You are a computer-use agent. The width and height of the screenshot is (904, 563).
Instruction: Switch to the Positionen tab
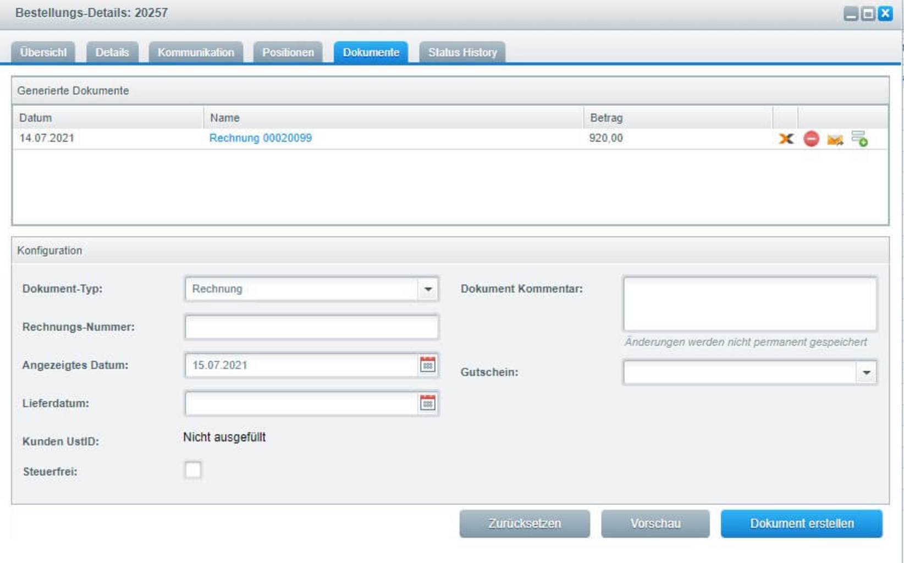(x=288, y=53)
